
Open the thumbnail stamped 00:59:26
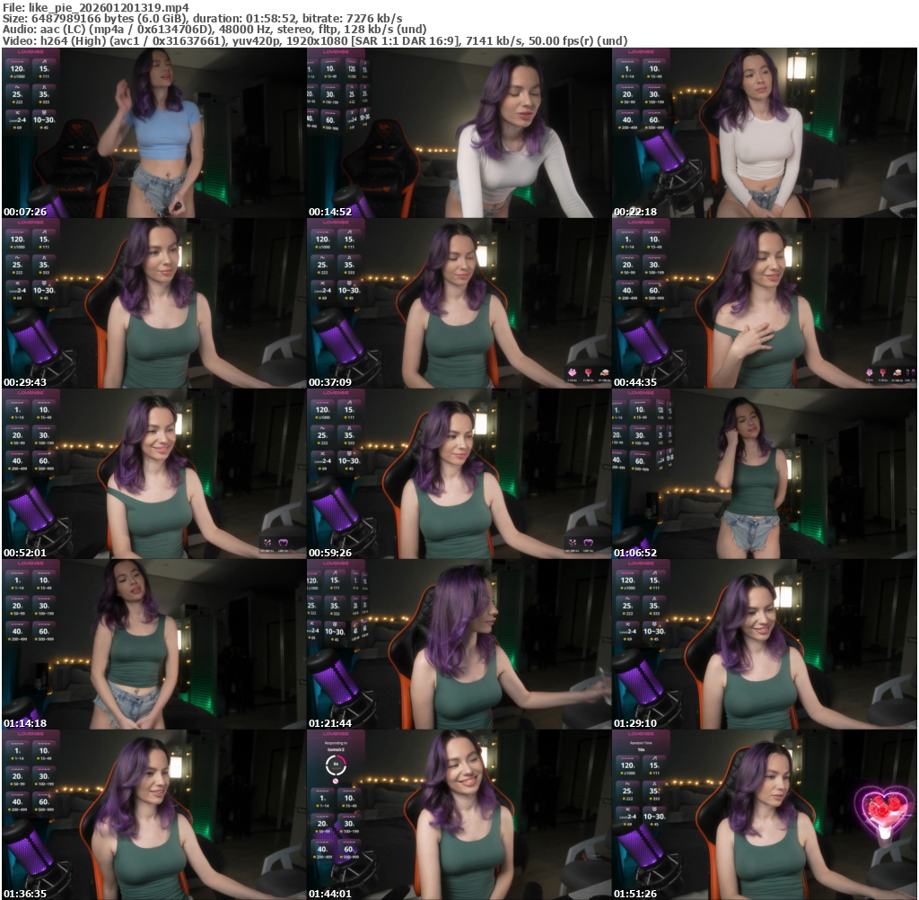click(x=459, y=474)
